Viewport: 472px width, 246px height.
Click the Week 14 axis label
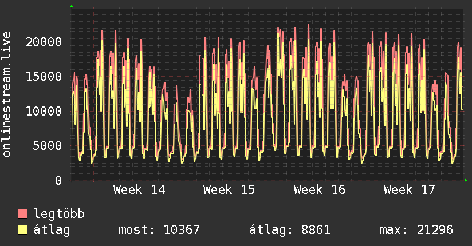pyautogui.click(x=139, y=190)
